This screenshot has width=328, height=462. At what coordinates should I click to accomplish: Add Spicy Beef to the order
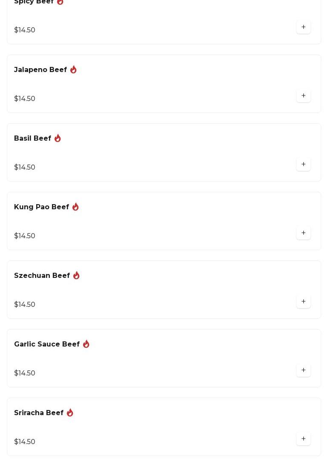[303, 27]
